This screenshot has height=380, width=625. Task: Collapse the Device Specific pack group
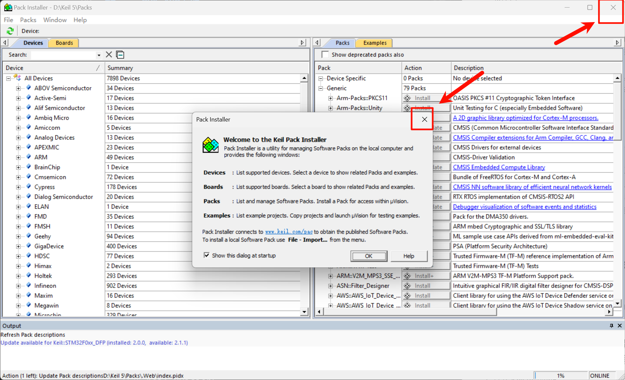pyautogui.click(x=321, y=78)
